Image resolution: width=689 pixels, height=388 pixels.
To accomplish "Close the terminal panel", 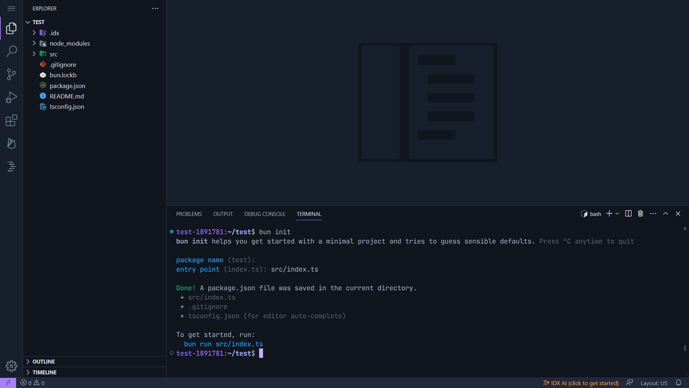I will tap(678, 214).
